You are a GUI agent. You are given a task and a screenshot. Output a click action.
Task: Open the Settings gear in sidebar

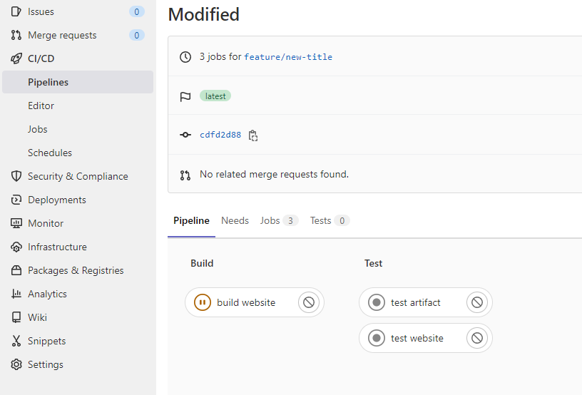[x=16, y=364]
